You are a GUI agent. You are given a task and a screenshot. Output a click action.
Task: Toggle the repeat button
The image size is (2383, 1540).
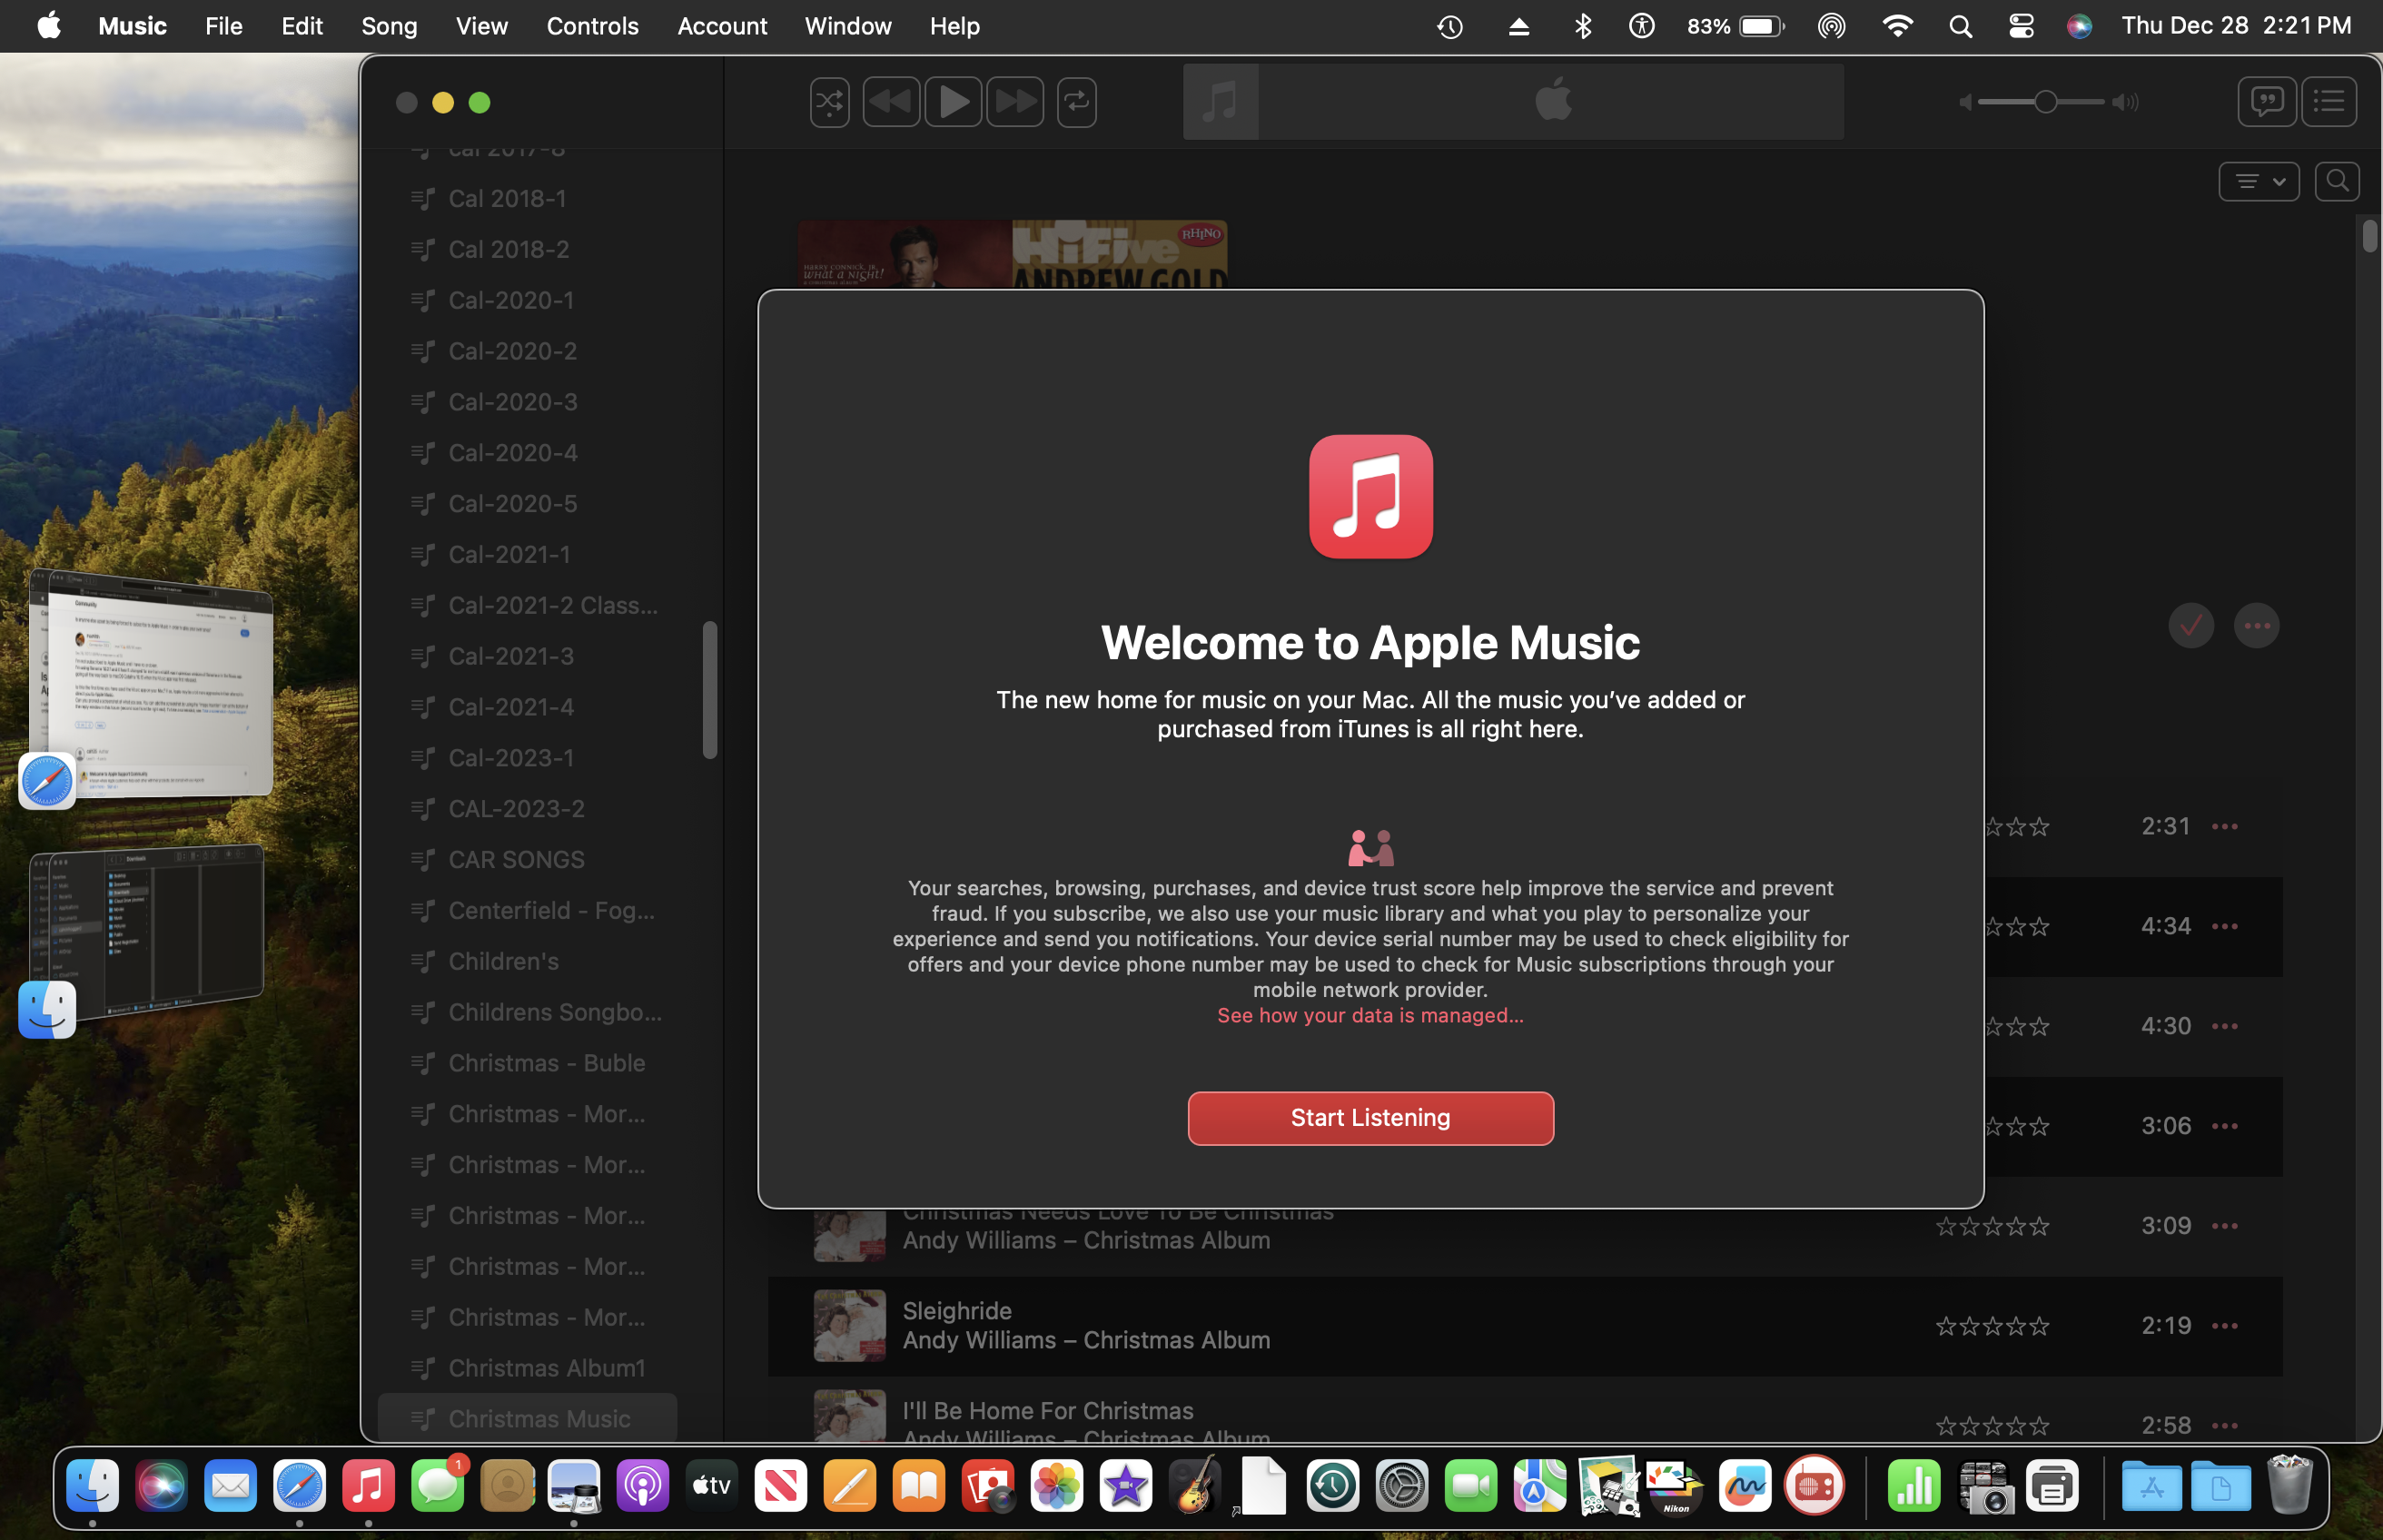coord(1076,102)
